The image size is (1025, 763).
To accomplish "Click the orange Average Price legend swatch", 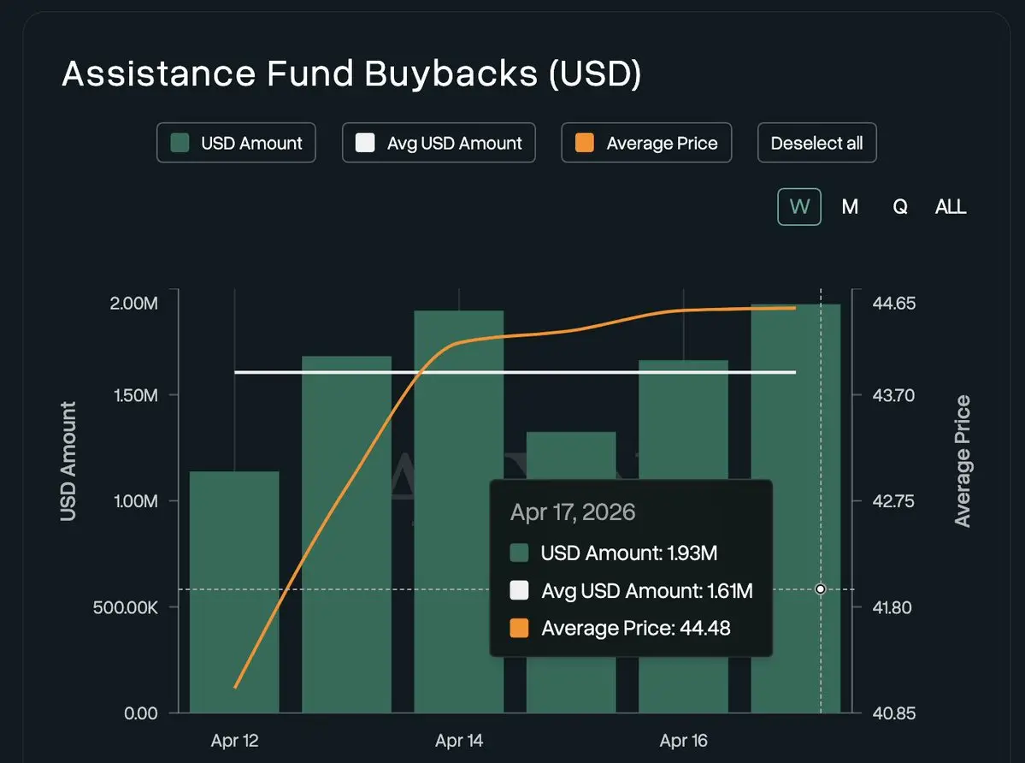I will (586, 143).
